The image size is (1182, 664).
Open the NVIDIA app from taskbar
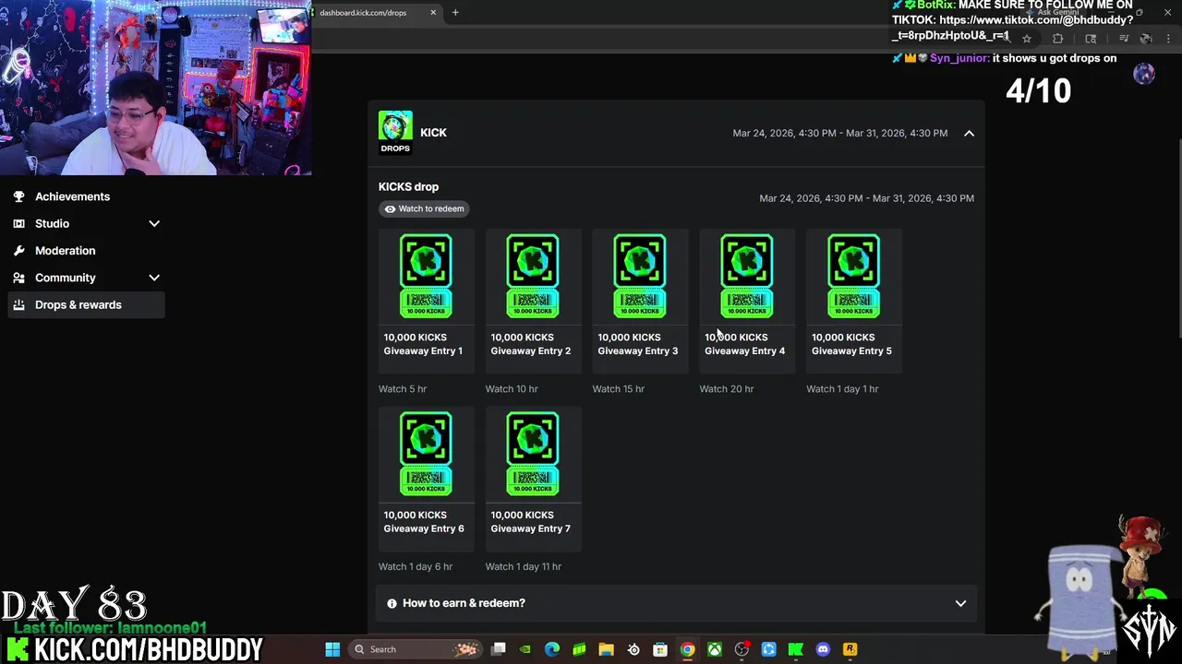click(525, 649)
